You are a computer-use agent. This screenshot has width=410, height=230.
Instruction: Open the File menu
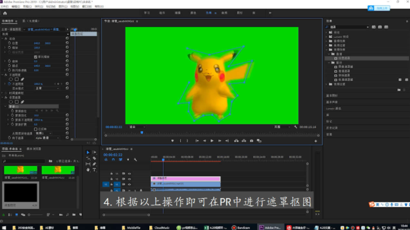pos(4,6)
